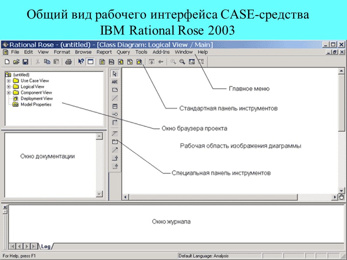The width and height of the screenshot is (347, 260).
Task: Click the Print toolbar icon
Action: point(69,62)
